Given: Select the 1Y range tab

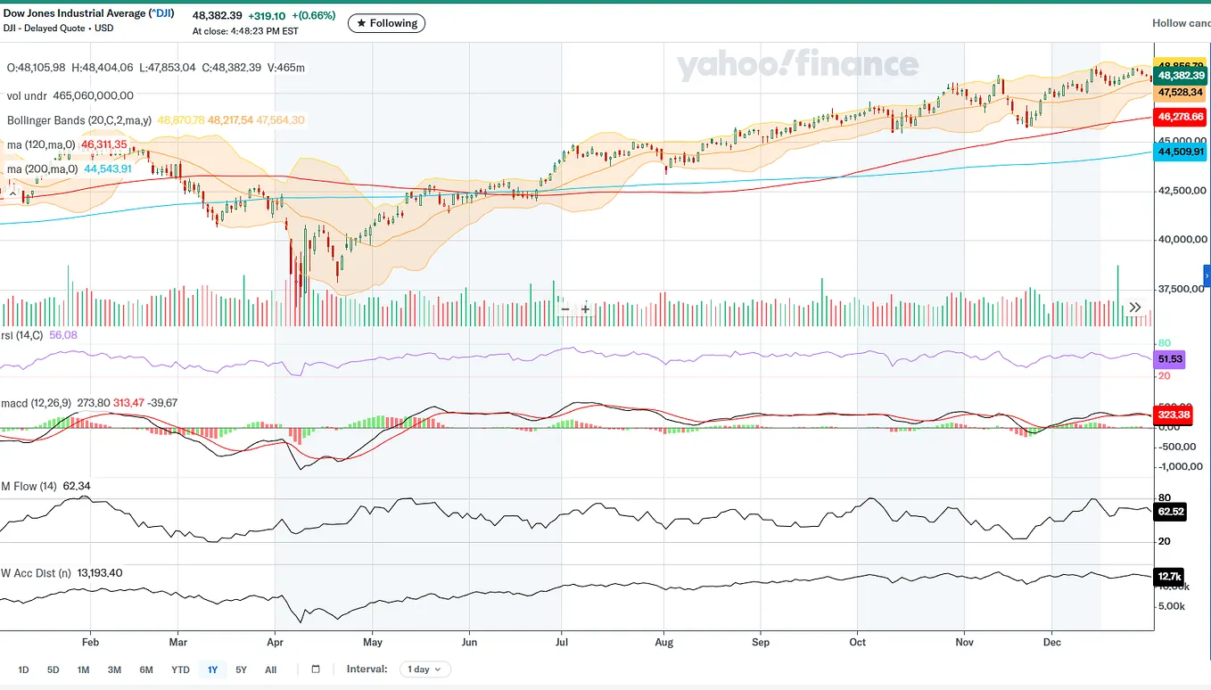Looking at the screenshot, I should (x=212, y=669).
